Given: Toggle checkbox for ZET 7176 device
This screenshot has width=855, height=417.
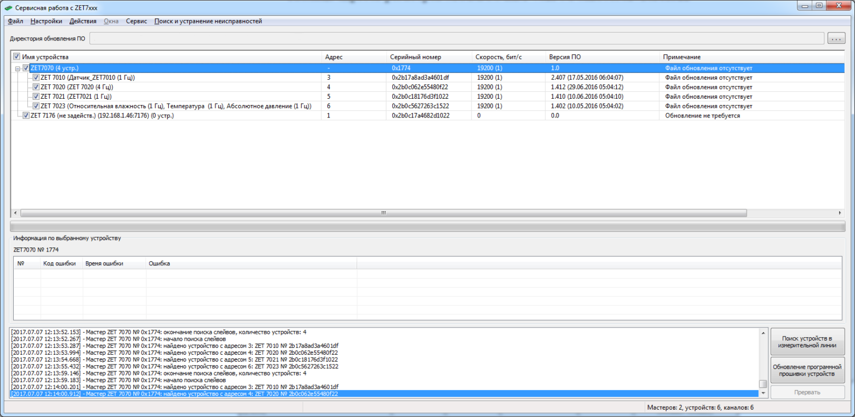Looking at the screenshot, I should [26, 116].
